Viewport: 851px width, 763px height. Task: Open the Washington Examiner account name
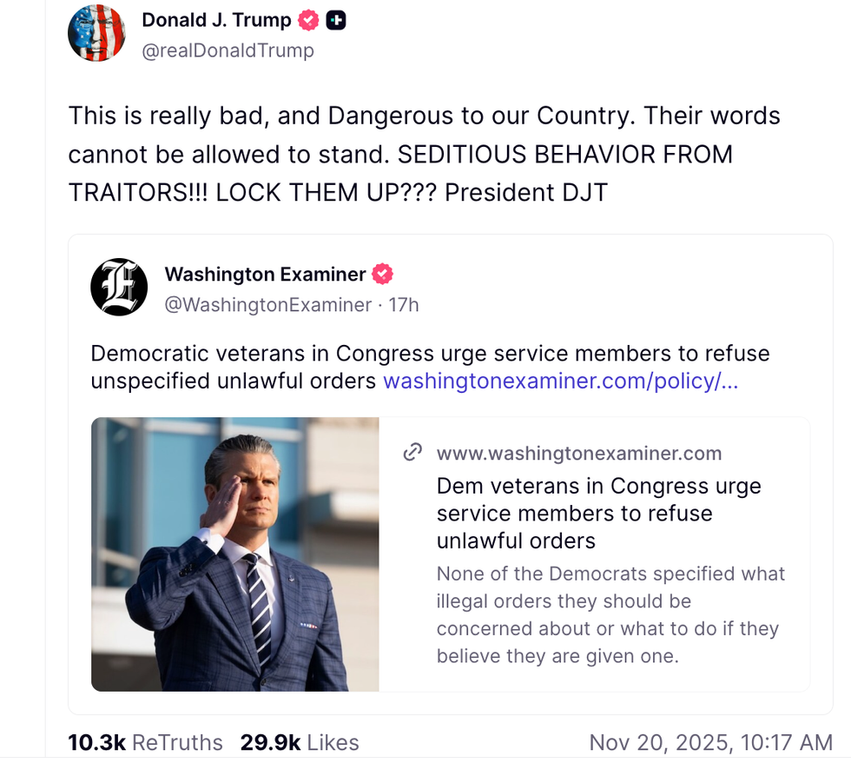coord(265,275)
